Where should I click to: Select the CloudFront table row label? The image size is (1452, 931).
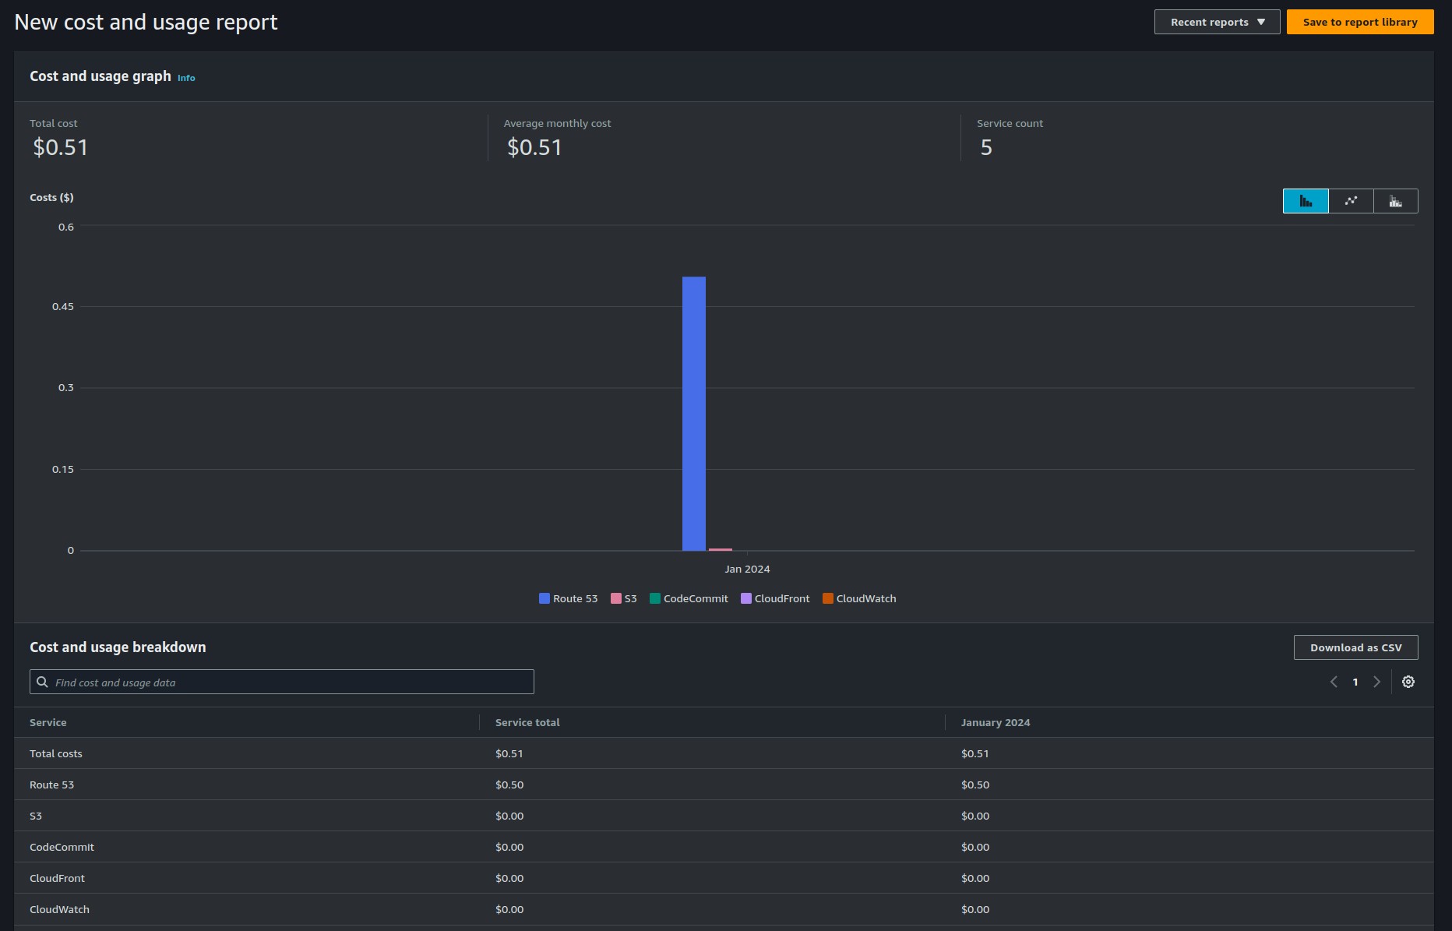pos(58,878)
